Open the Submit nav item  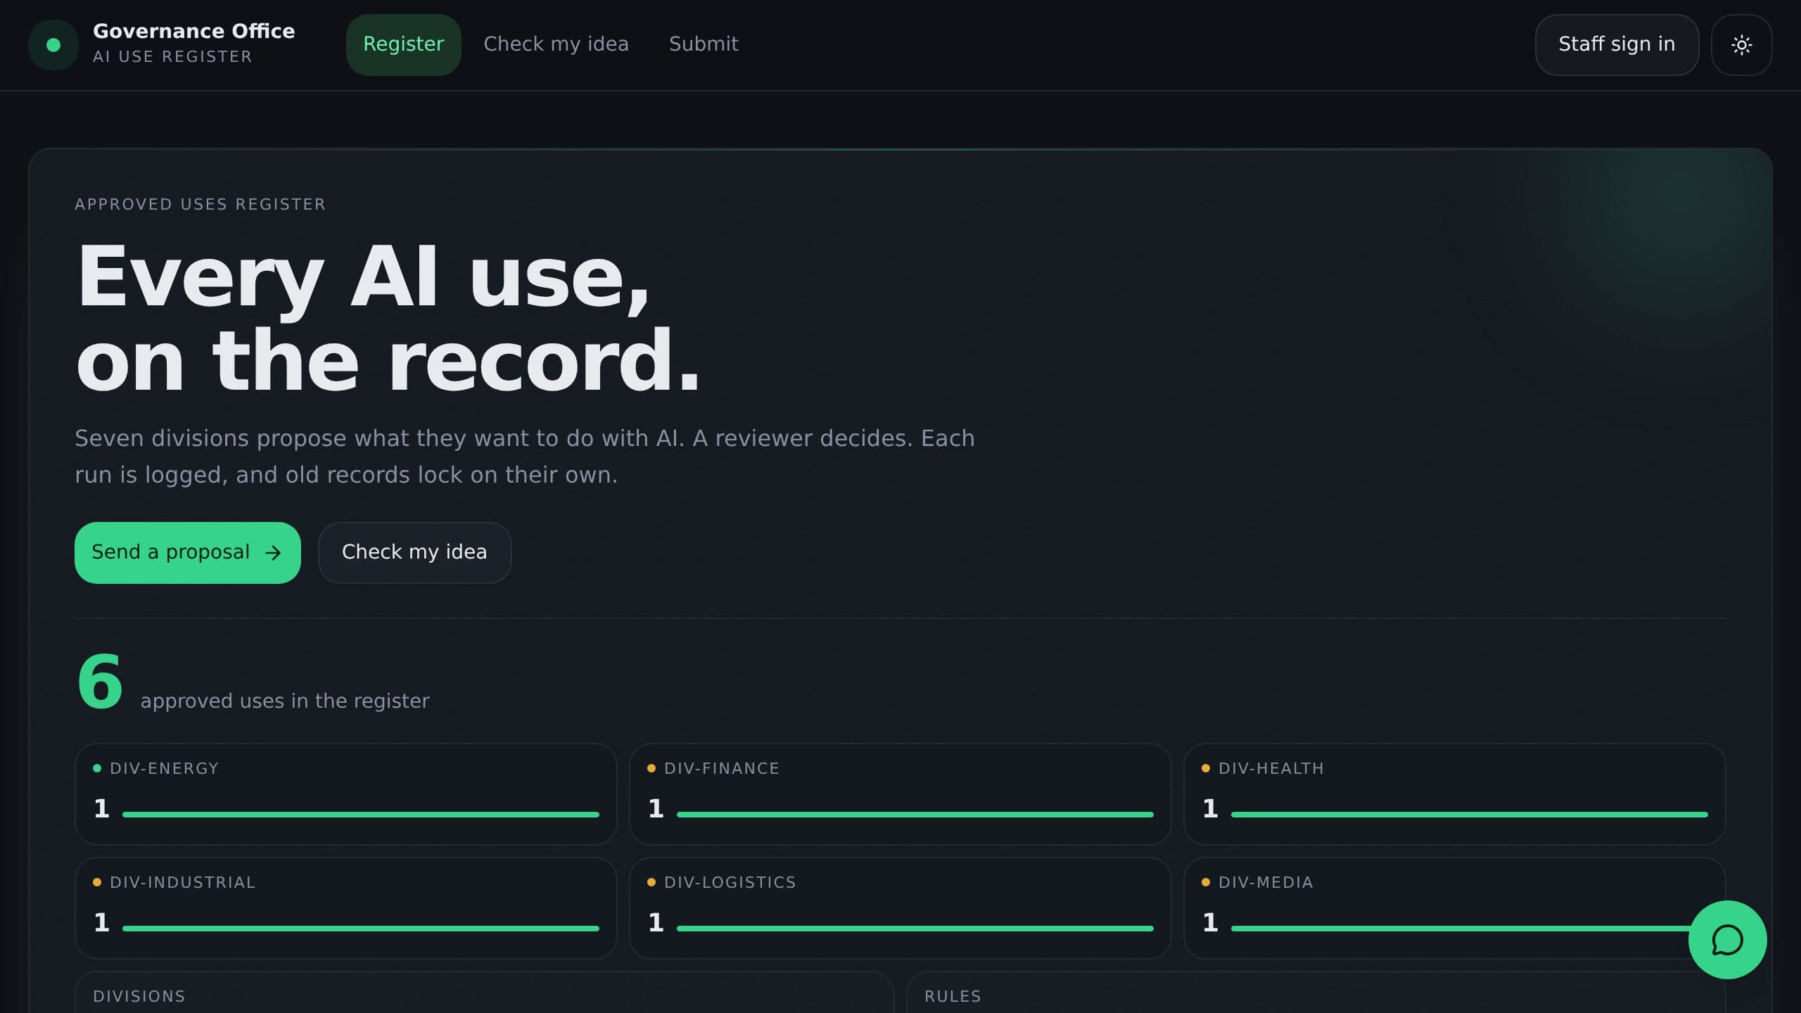coord(704,44)
